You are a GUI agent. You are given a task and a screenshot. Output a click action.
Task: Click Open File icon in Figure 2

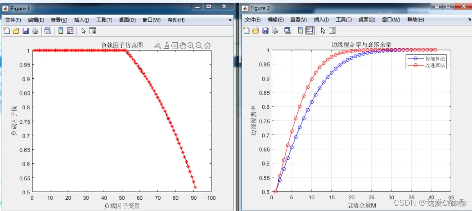point(256,31)
